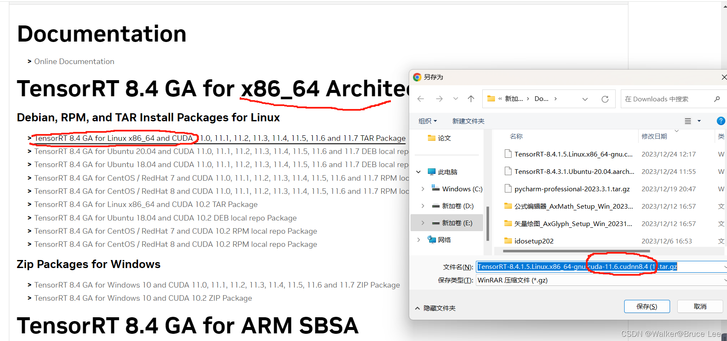Click the Chrome icon in Save As title bar
This screenshot has height=341, width=727.
[417, 77]
